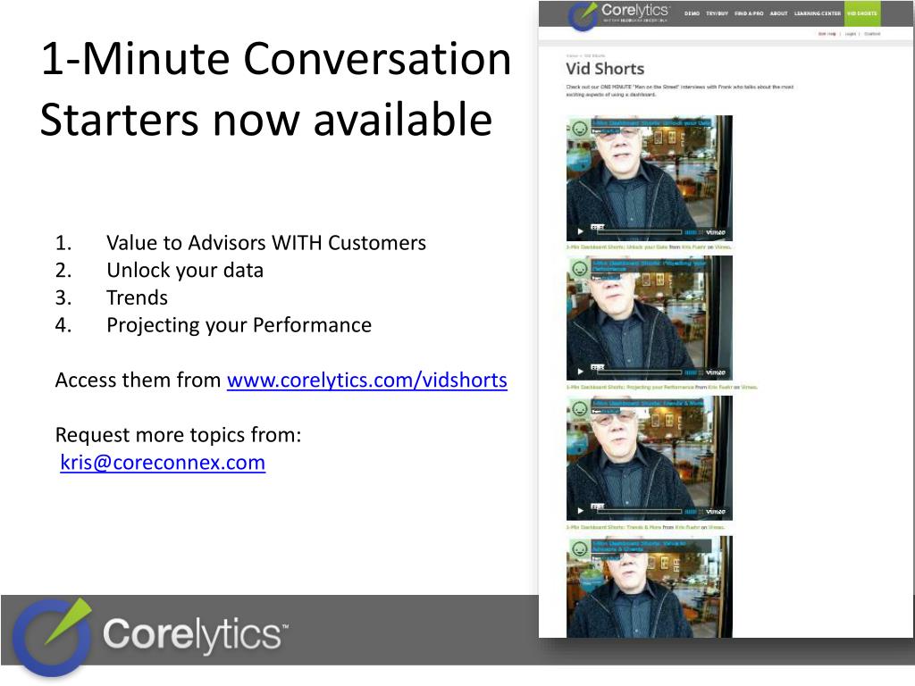
Task: Click list item 'Unlock your data'
Action: [x=185, y=270]
